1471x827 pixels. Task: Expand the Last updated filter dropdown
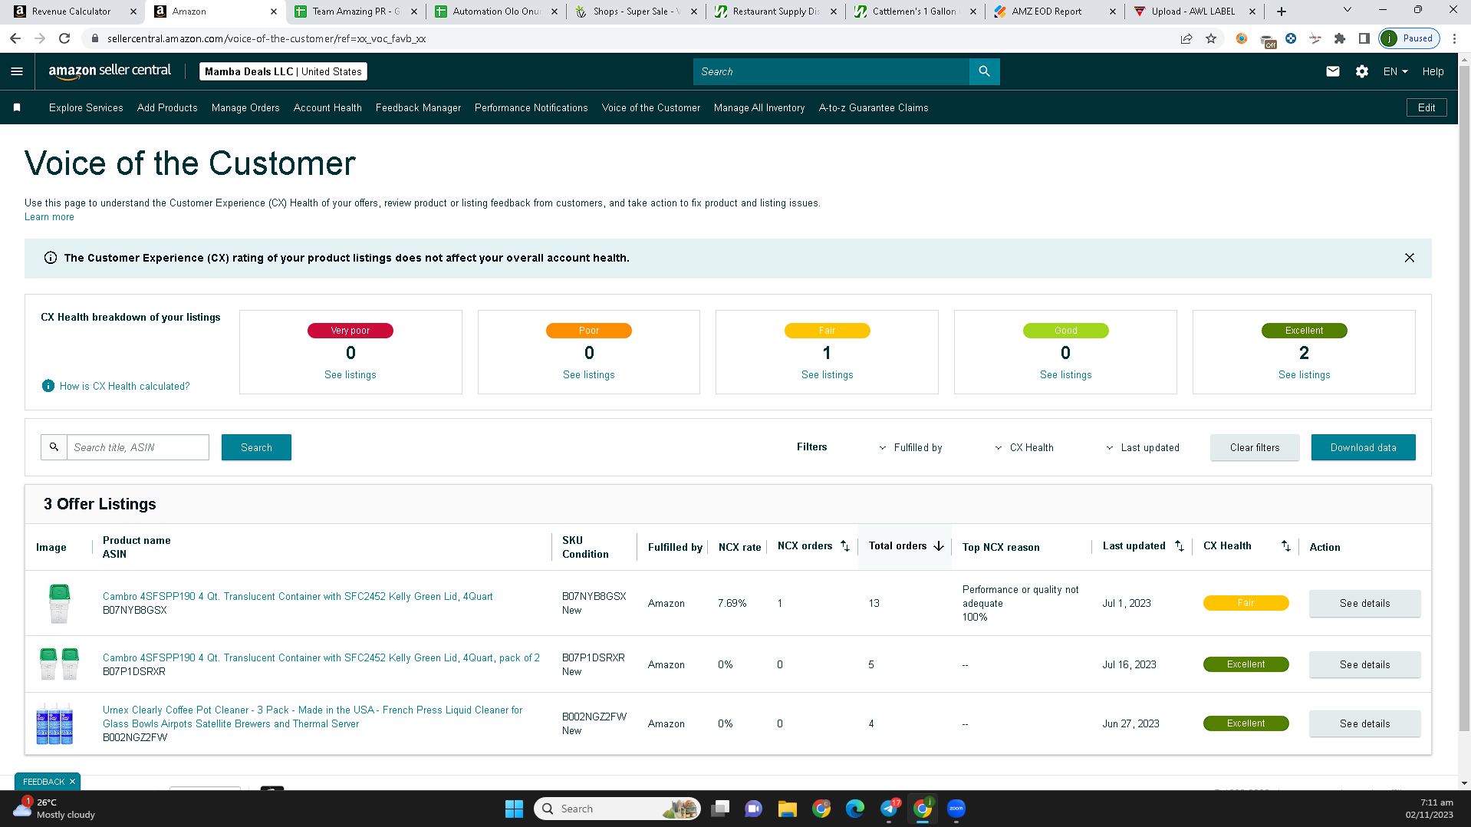pos(1143,447)
